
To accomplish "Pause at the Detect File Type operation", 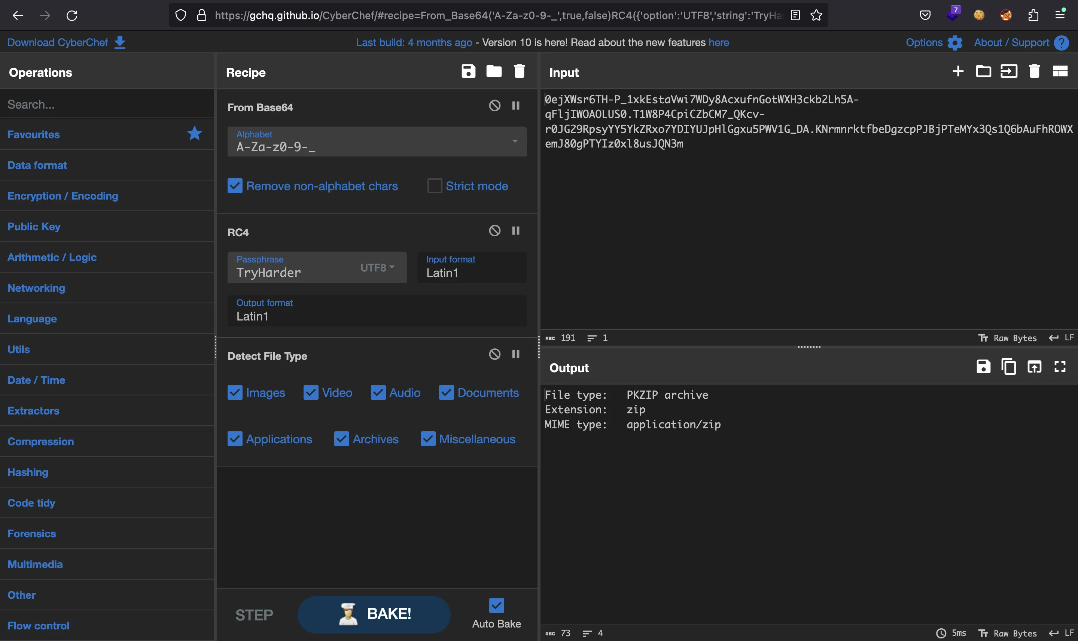I will click(515, 354).
